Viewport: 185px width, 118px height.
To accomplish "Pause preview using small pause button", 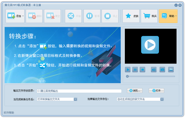I will (x=135, y=69).
